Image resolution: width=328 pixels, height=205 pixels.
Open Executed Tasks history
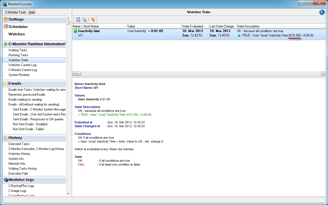point(19,144)
